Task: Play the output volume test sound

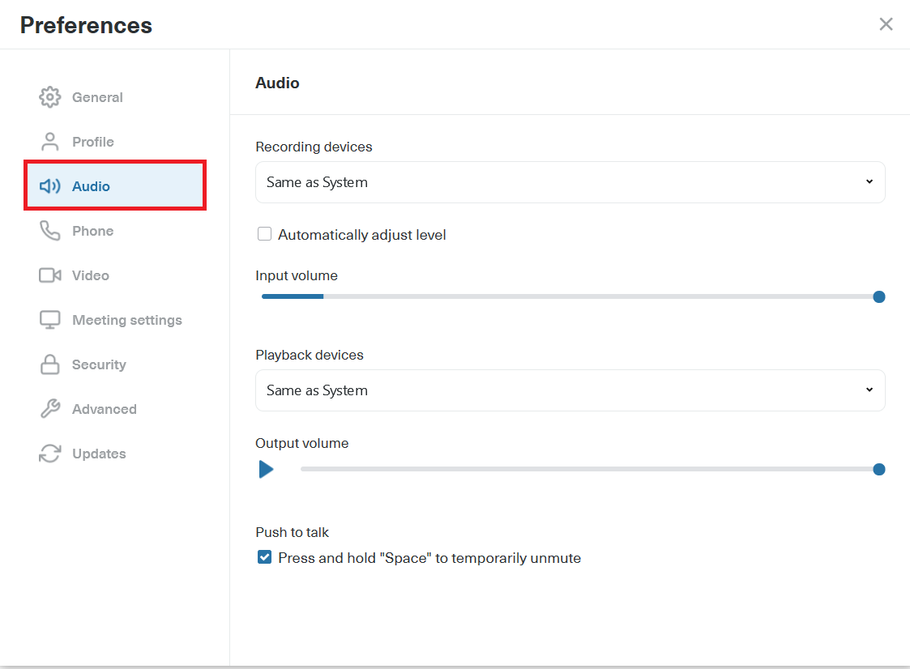Action: [267, 469]
